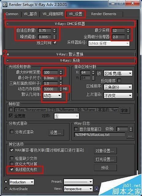The width and height of the screenshot is (142, 196).
Task: Toggle the MAX兼容-着色关联 checkbox
Action: 12,150
